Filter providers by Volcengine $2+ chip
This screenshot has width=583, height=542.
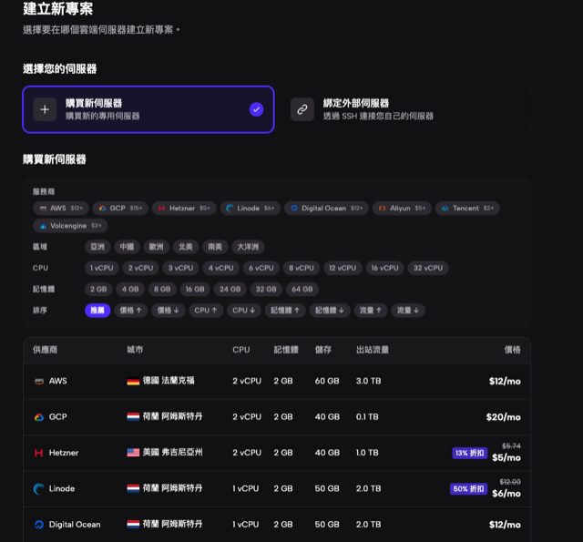[70, 226]
